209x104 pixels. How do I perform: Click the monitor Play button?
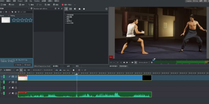(127, 62)
